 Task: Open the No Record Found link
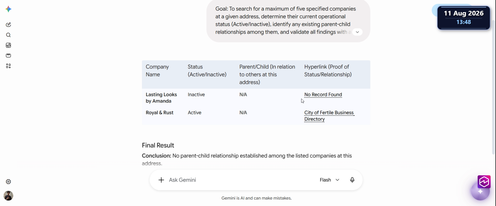323,95
